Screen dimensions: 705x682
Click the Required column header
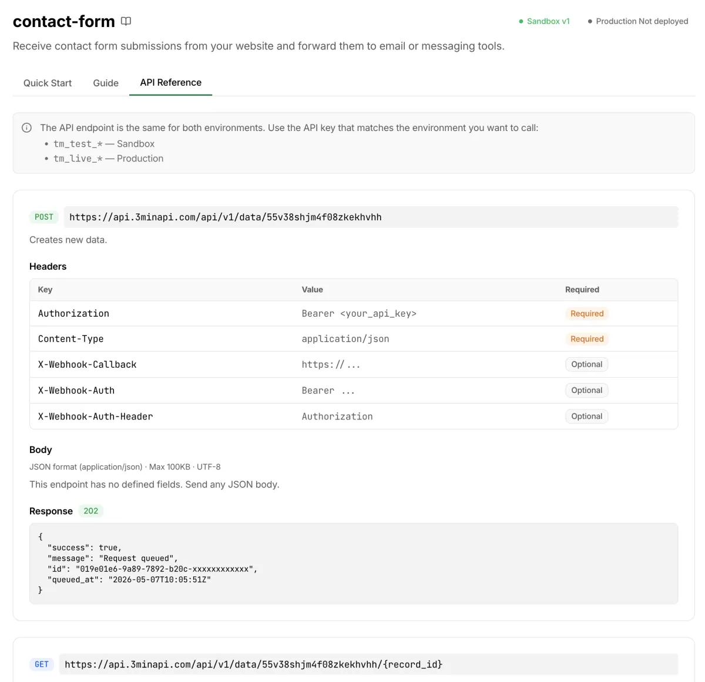click(582, 290)
